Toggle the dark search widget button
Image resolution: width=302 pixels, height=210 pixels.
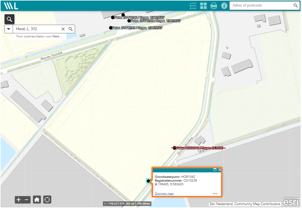tap(9, 19)
